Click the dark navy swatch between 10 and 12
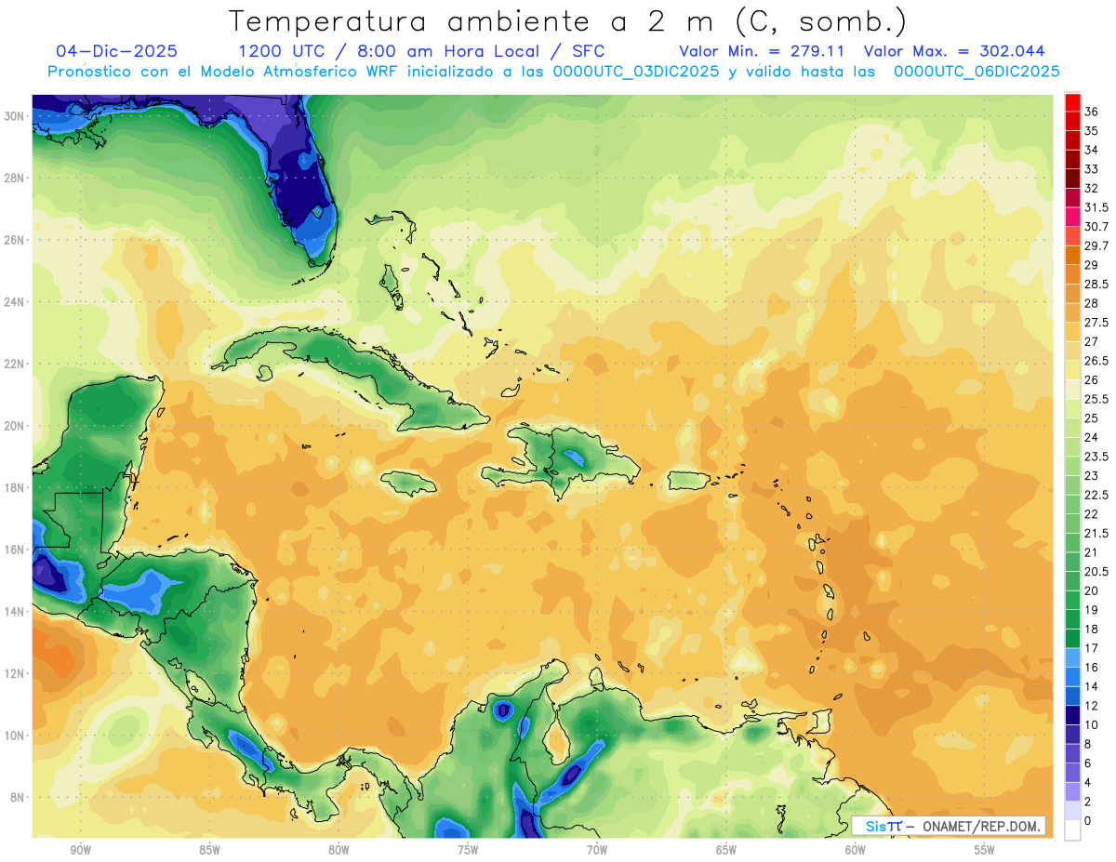 coord(1072,715)
